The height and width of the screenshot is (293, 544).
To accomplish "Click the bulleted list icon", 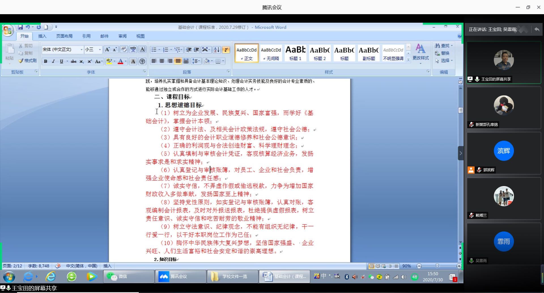I will click(154, 50).
